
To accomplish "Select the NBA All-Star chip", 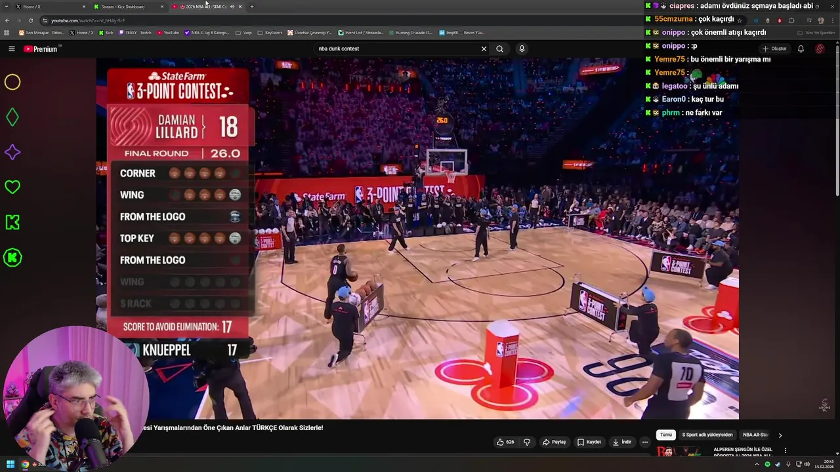I will [x=755, y=435].
